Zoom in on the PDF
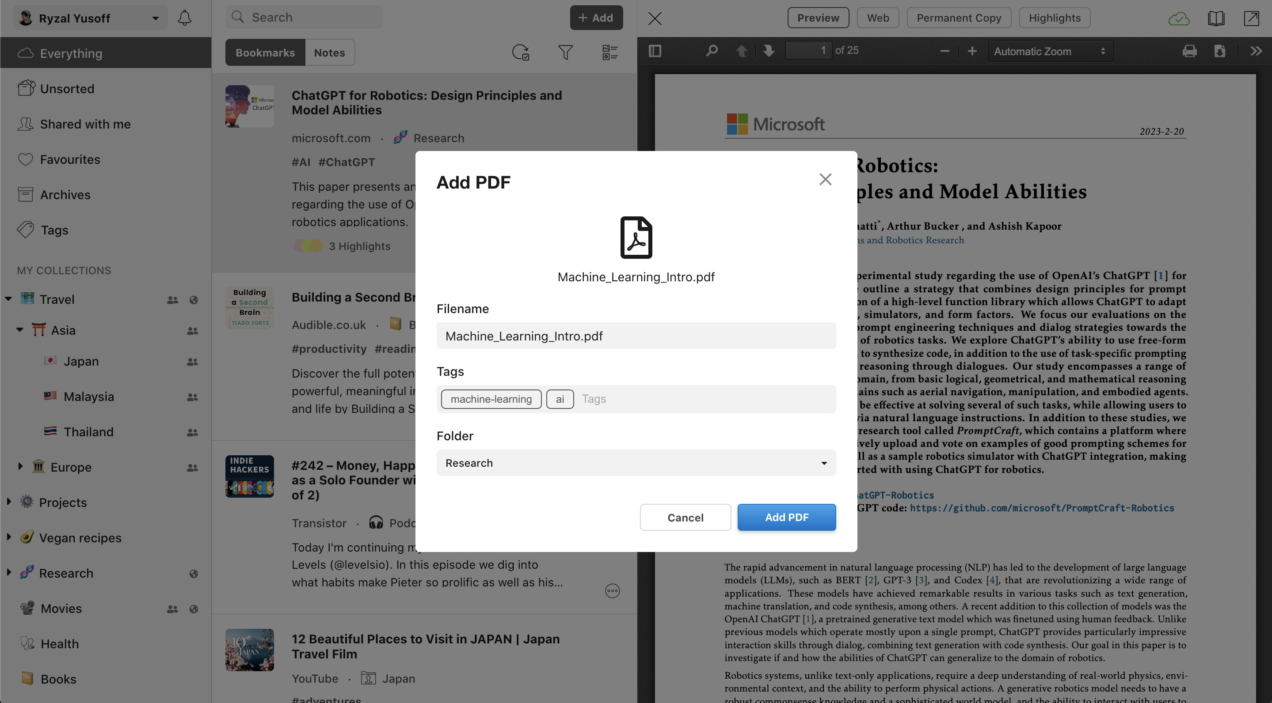This screenshot has width=1272, height=703. (972, 51)
